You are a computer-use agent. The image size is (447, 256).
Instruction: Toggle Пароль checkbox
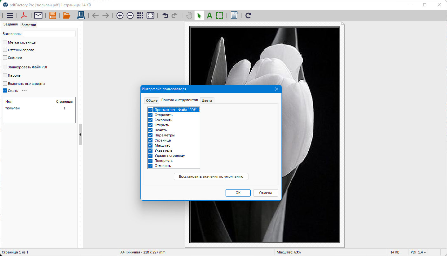[x=5, y=75]
